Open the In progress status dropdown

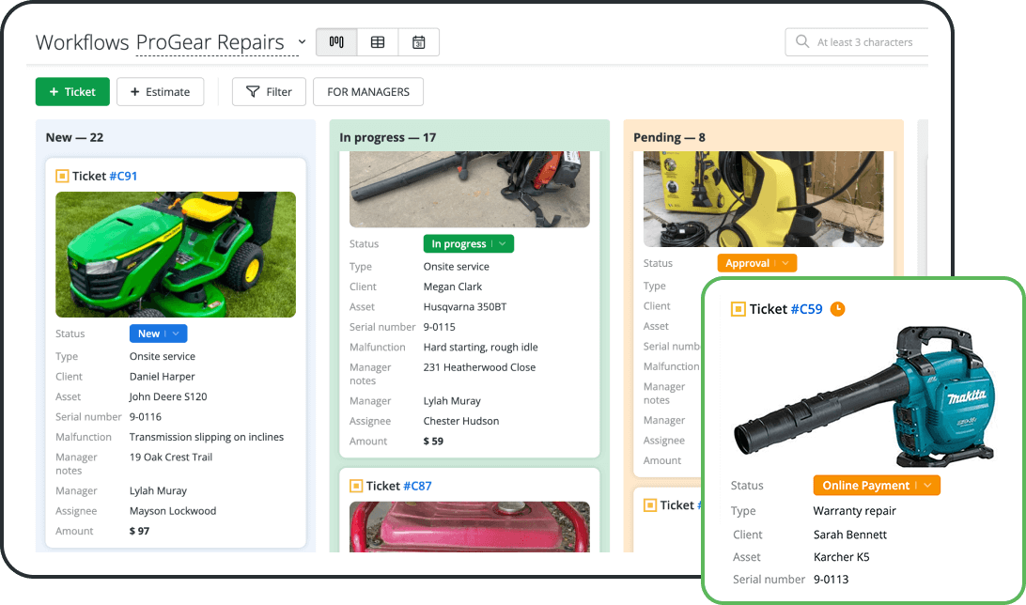(x=500, y=243)
